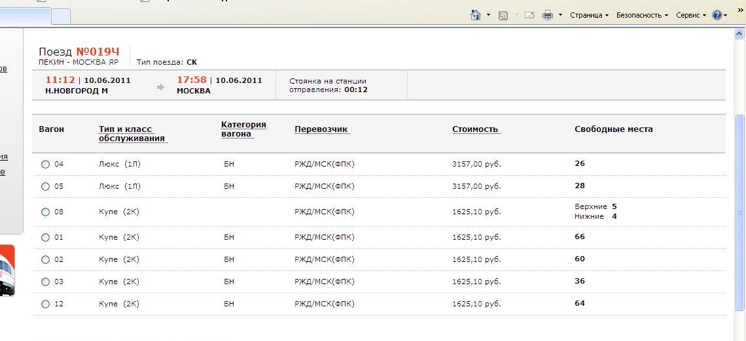Choose wagon 12 radio button
746x341 pixels.
click(45, 304)
